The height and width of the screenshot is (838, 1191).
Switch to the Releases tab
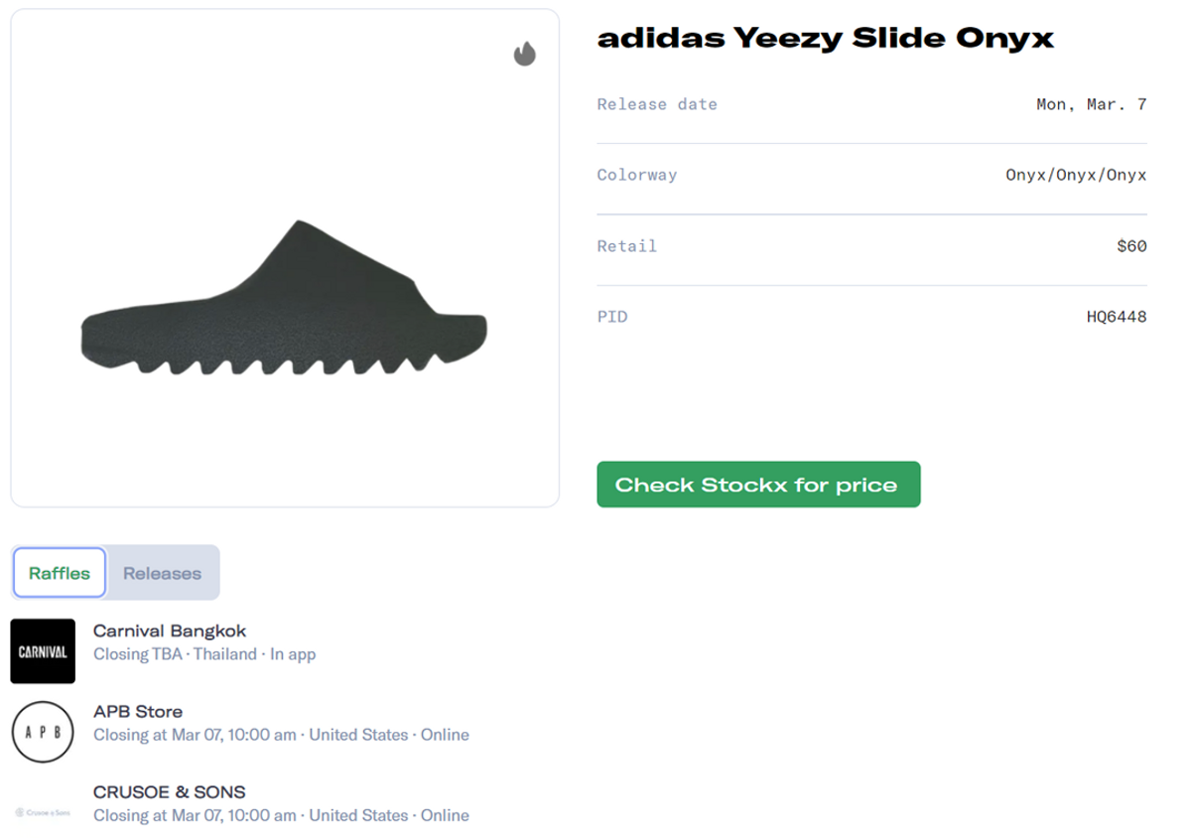[x=162, y=572]
